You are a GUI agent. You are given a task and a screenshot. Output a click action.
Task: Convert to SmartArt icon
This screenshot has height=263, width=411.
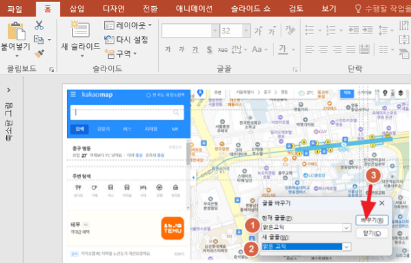tap(404, 54)
